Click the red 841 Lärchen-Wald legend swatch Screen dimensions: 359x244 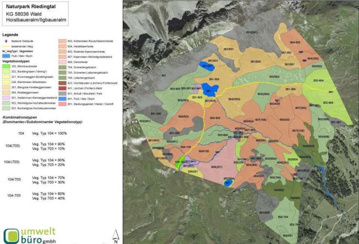[x=62, y=89]
